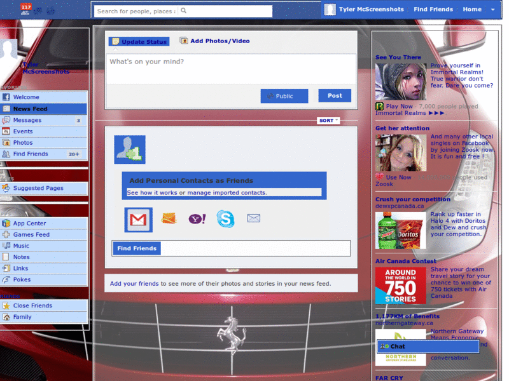Open friend requests icon with 117 badge
The width and height of the screenshot is (509, 381).
coord(25,10)
